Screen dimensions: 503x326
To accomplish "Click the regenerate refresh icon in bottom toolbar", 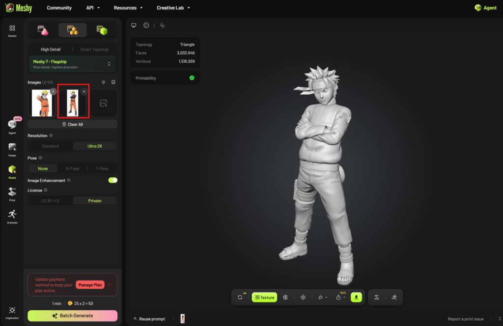I will point(240,298).
